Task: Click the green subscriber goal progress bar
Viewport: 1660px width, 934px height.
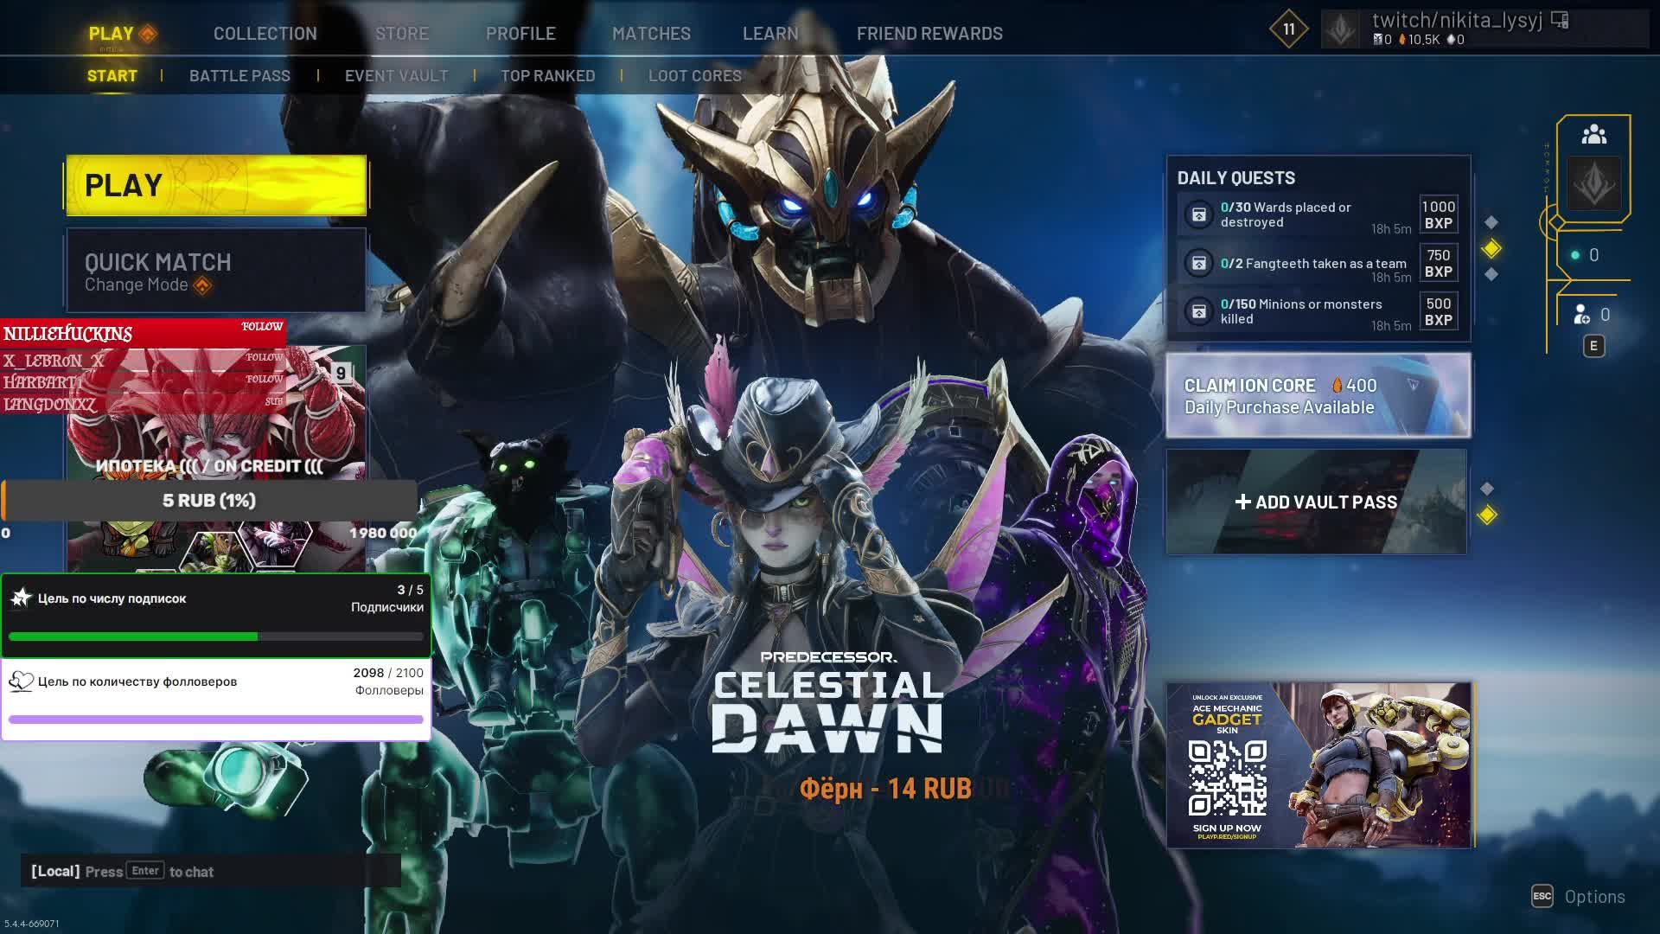Action: (216, 637)
